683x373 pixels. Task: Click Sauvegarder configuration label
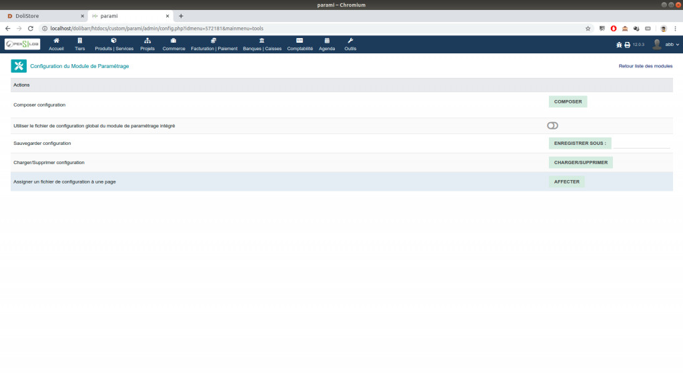tap(42, 143)
